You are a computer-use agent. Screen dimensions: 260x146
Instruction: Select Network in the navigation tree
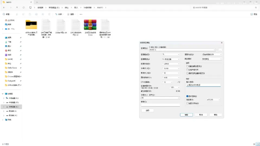[8, 120]
